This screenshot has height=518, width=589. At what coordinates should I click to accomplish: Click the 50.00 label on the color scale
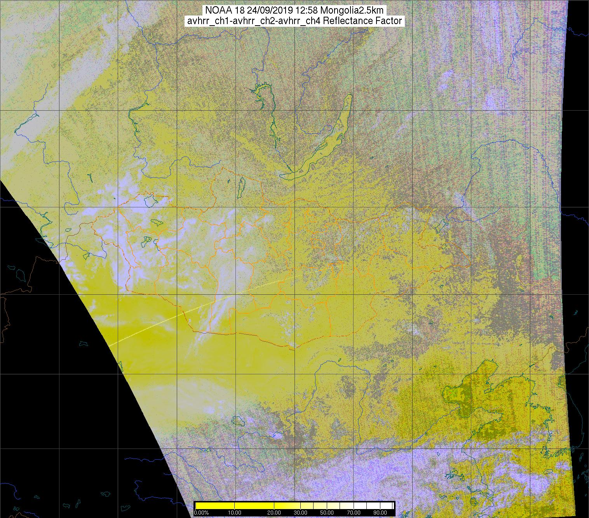(327, 513)
